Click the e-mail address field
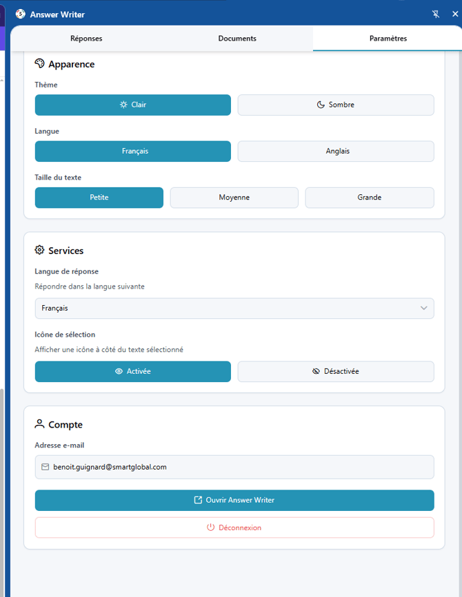This screenshot has height=597, width=462. click(234, 467)
